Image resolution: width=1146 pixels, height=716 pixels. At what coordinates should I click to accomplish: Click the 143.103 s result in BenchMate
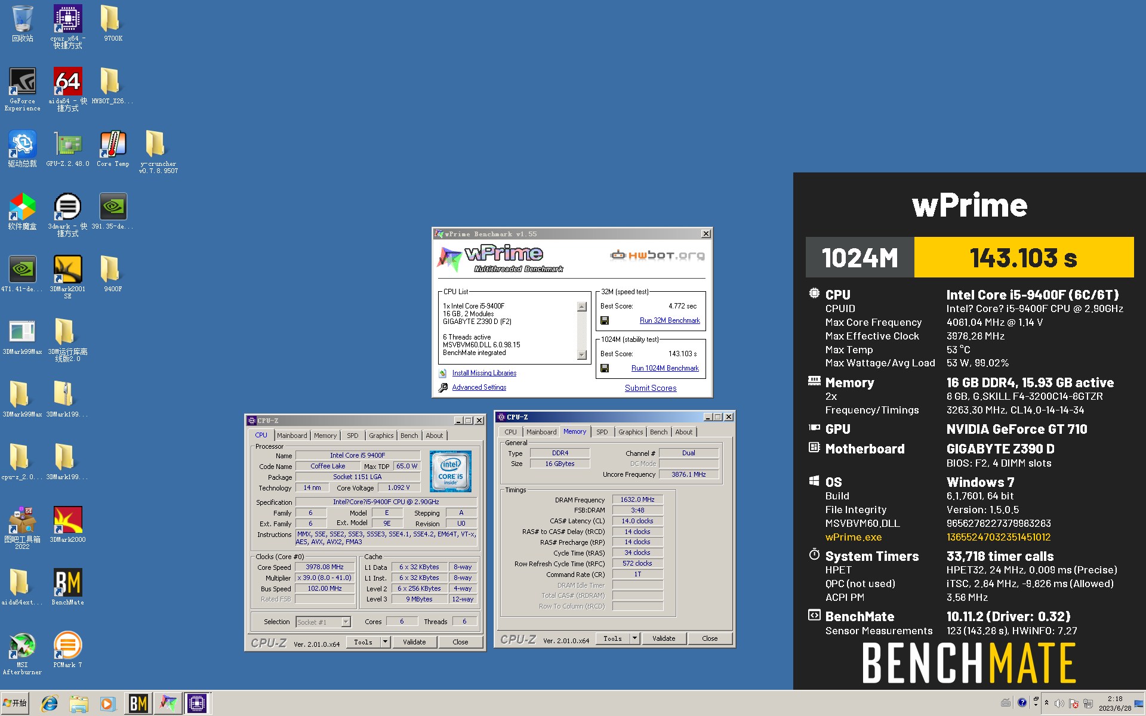click(x=1024, y=258)
